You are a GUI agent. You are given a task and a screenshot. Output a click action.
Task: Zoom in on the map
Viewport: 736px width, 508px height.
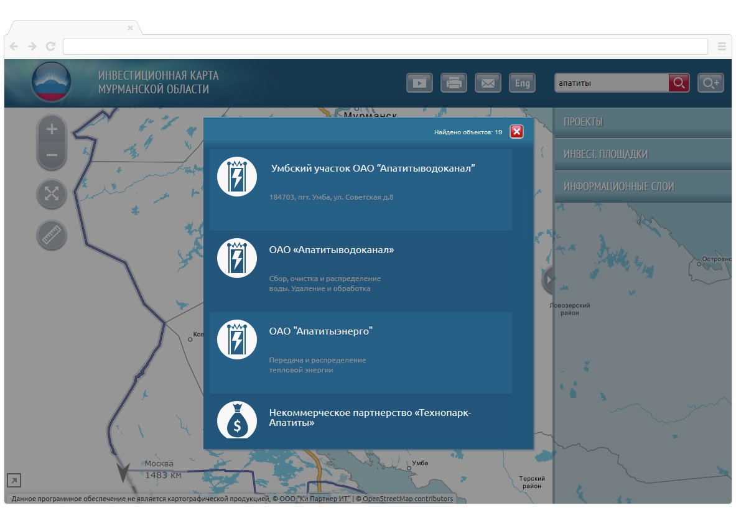(52, 129)
